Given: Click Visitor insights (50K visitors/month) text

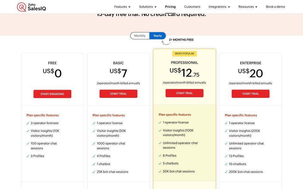Looking at the screenshot, I should 111,133.
